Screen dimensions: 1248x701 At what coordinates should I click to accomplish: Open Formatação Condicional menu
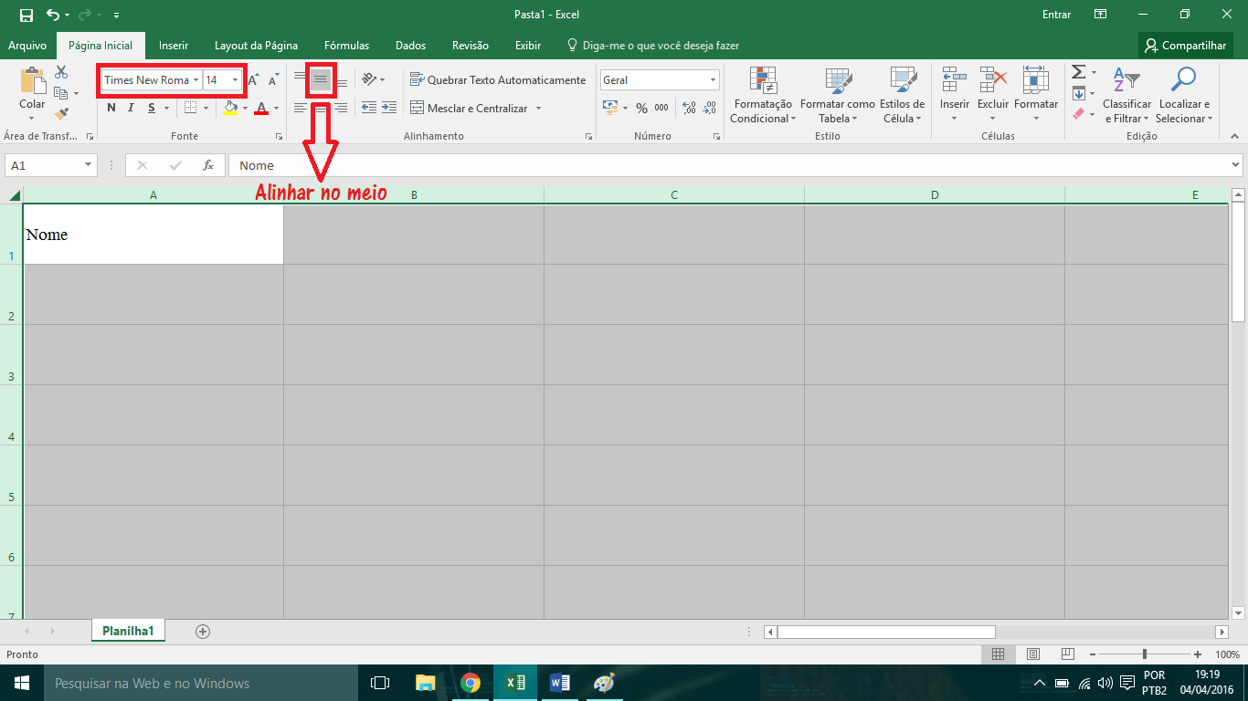coord(762,95)
